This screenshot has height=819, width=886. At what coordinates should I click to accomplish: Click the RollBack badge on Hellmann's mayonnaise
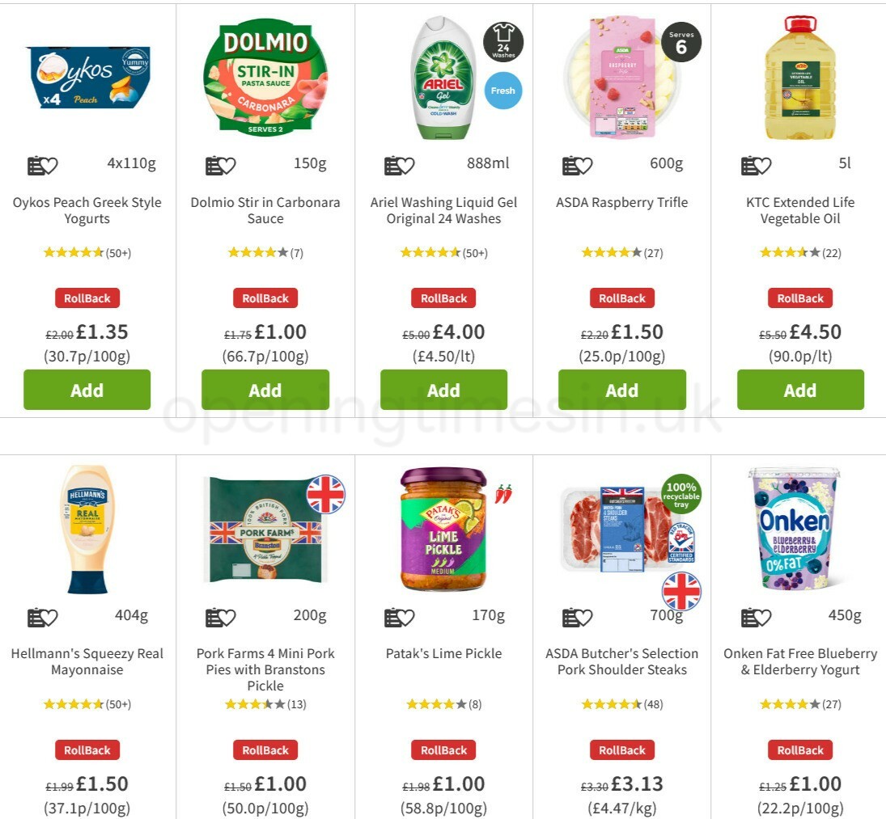[x=87, y=749]
